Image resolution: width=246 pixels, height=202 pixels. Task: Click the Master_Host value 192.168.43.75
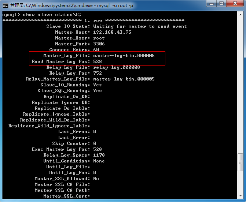click(x=112, y=32)
